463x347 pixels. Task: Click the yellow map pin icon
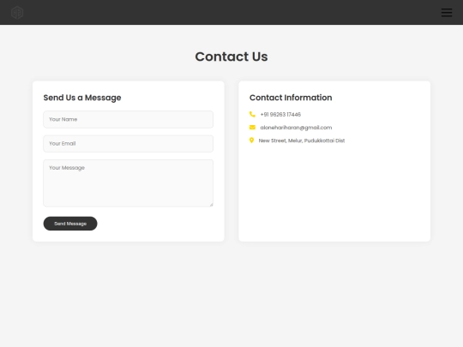point(251,141)
